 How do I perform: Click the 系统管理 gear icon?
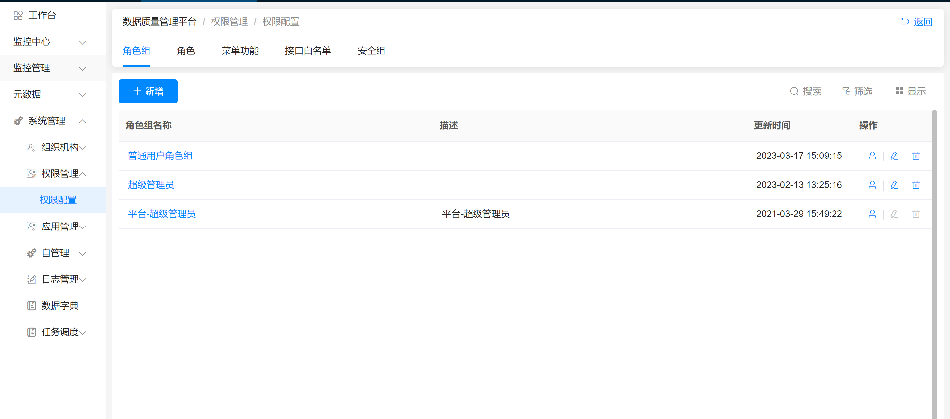coord(18,121)
